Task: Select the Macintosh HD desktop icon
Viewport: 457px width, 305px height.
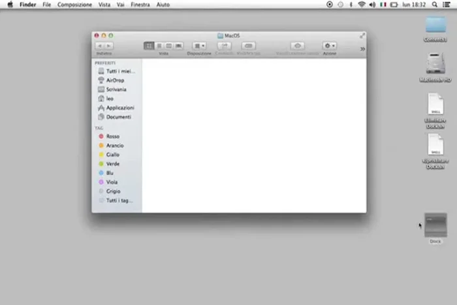Action: point(435,64)
